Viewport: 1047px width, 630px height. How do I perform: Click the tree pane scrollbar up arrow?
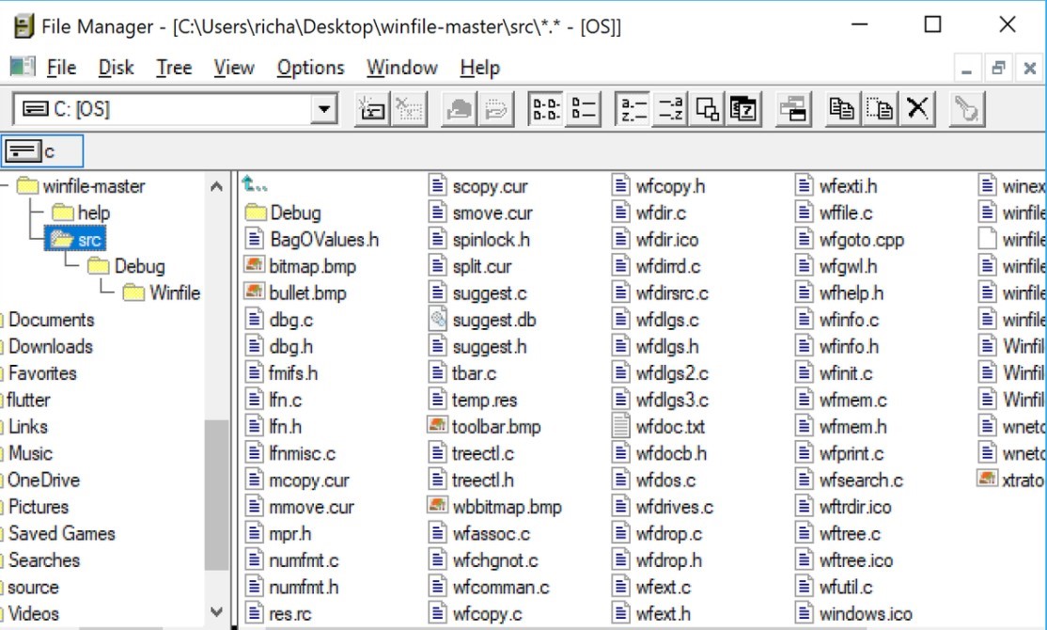click(x=216, y=186)
